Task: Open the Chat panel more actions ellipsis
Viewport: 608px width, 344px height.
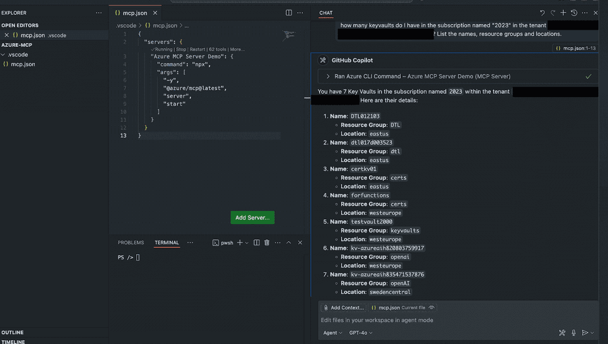Action: pos(585,13)
